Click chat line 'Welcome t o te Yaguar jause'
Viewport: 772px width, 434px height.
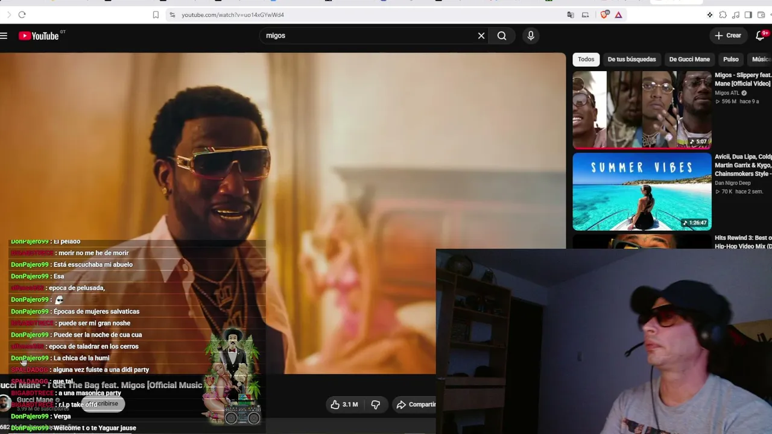coord(95,428)
